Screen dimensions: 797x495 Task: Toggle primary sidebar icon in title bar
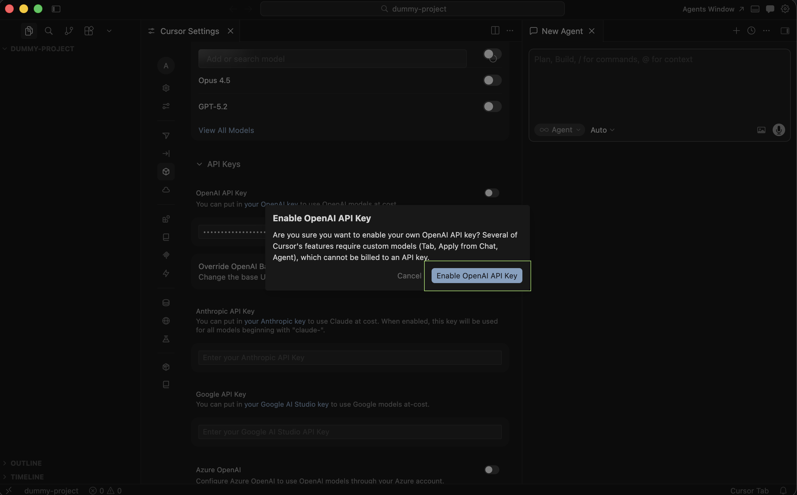[56, 9]
